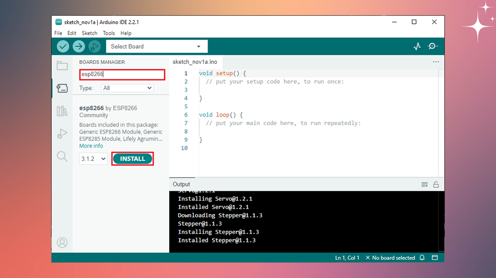Click the boards search field containing esp8266

122,75
